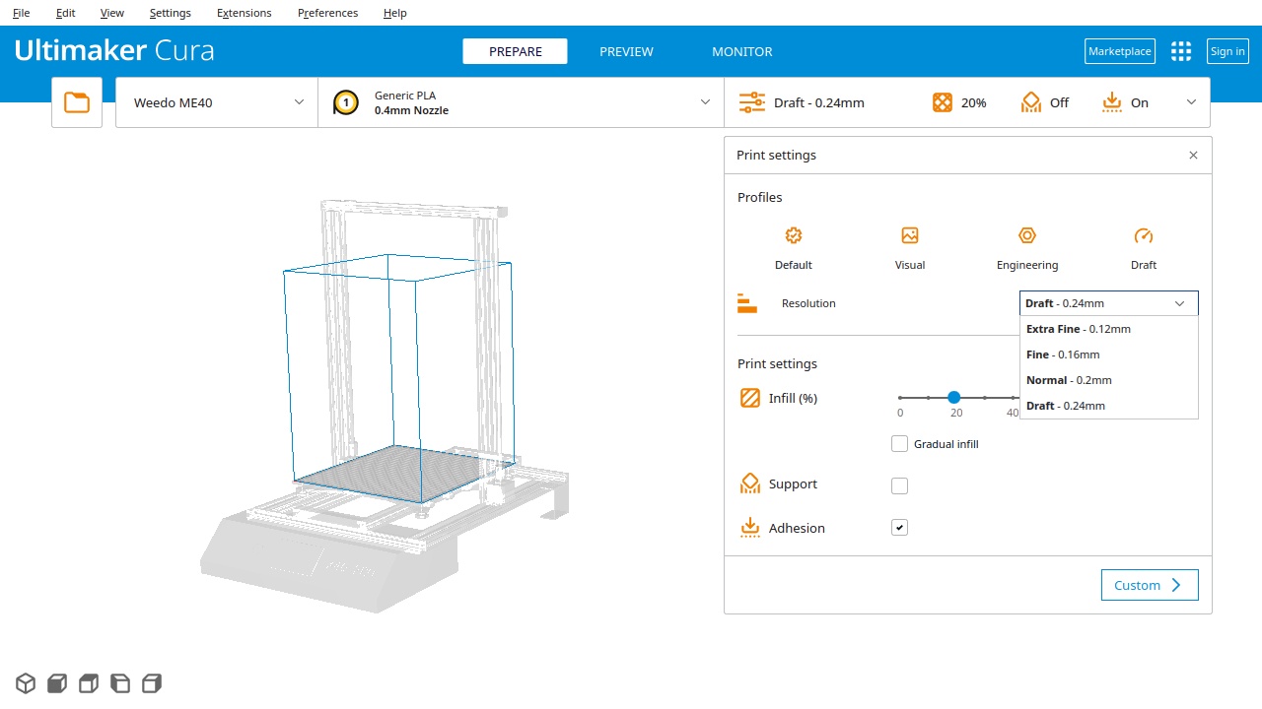This screenshot has height=709, width=1262.
Task: Open the Settings menu
Action: click(x=171, y=13)
